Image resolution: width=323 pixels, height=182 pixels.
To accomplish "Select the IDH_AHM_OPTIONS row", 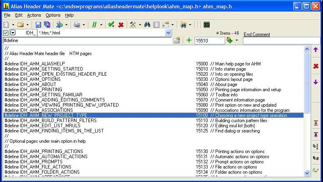I will point(154,79).
